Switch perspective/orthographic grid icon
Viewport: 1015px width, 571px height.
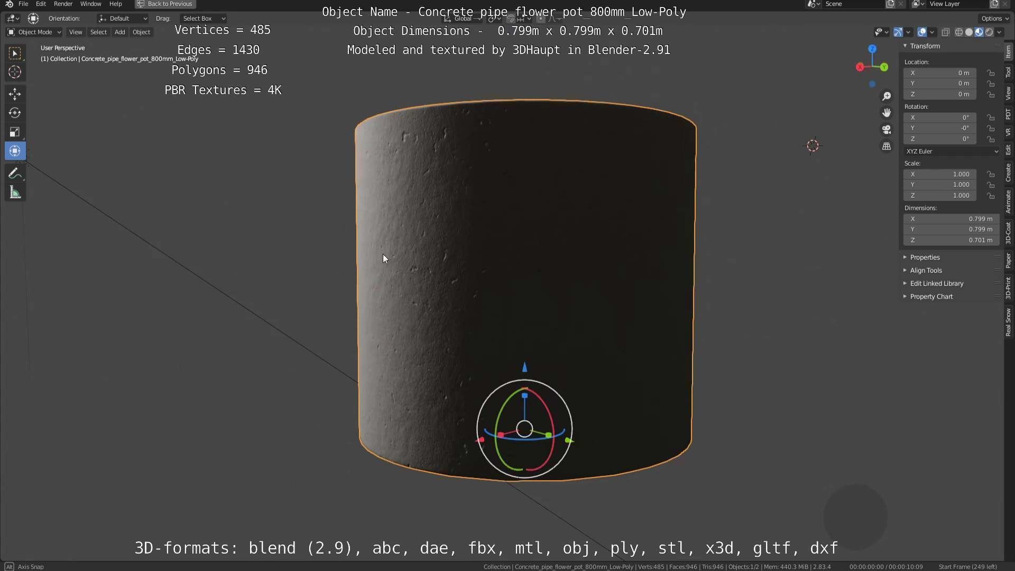tap(887, 146)
